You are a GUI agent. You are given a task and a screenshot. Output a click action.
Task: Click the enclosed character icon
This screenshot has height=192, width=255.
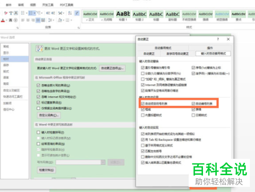click(x=16, y=20)
